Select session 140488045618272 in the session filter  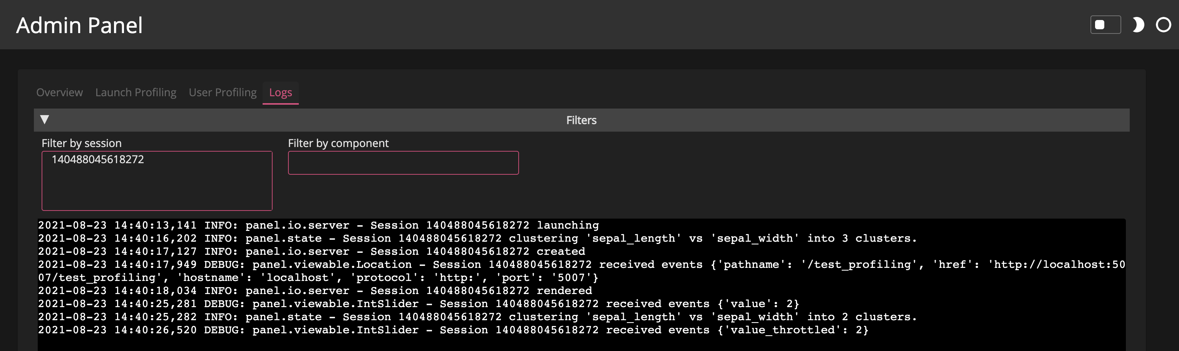pos(97,160)
